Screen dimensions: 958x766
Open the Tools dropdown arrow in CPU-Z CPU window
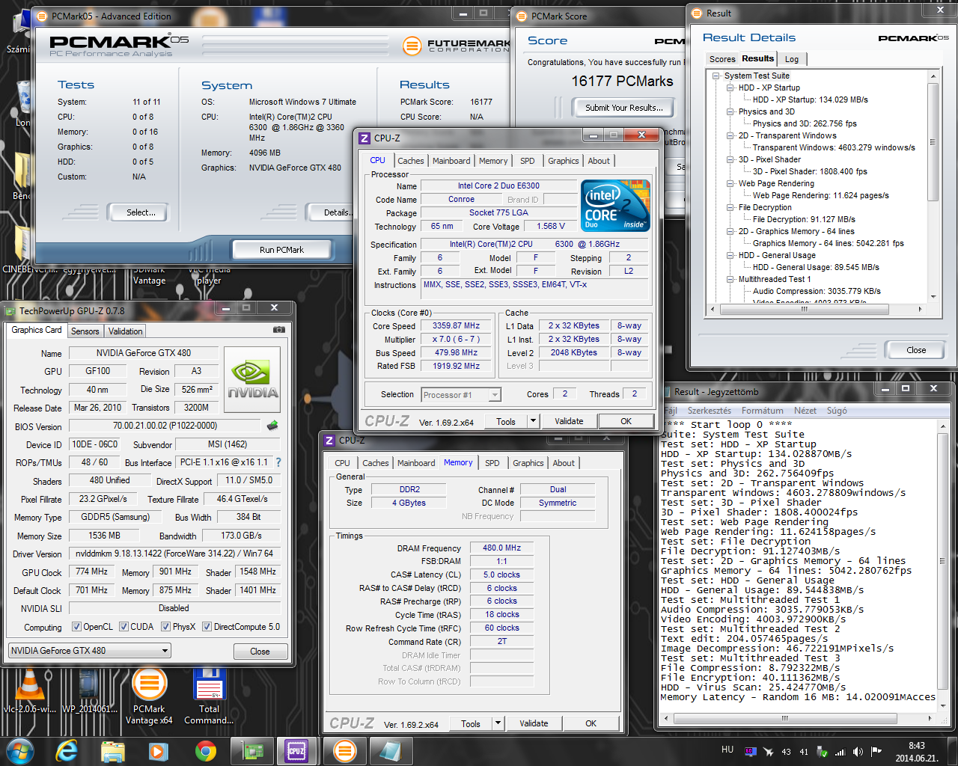pyautogui.click(x=533, y=421)
